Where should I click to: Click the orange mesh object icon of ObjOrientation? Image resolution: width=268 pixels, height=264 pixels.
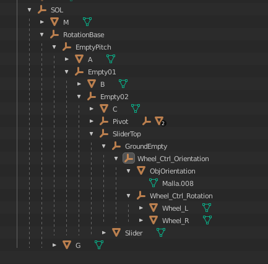(x=141, y=170)
